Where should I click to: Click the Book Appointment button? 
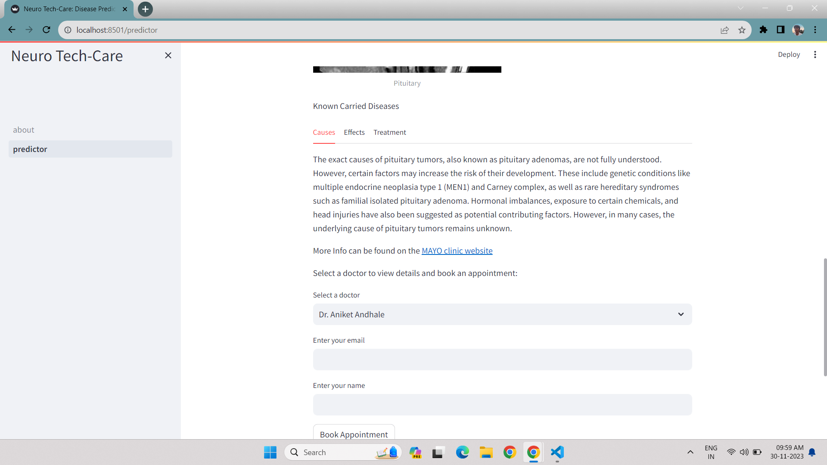[354, 434]
